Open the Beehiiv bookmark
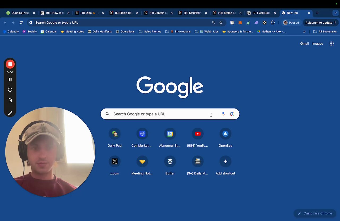The height and width of the screenshot is (221, 340). pyautogui.click(x=30, y=31)
